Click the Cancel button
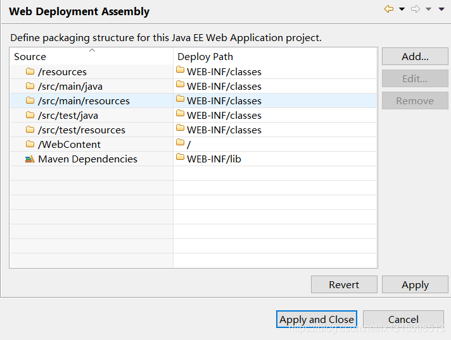Viewport: 451px width, 340px height. click(403, 319)
